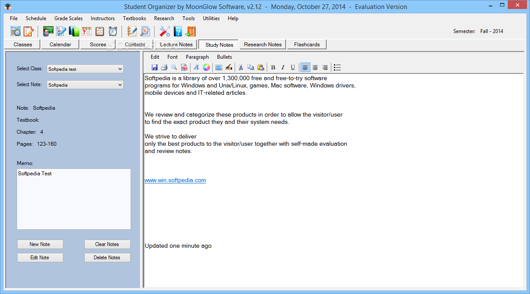Image resolution: width=530 pixels, height=294 pixels.
Task: Click inside the Memo text box
Action: point(74,199)
